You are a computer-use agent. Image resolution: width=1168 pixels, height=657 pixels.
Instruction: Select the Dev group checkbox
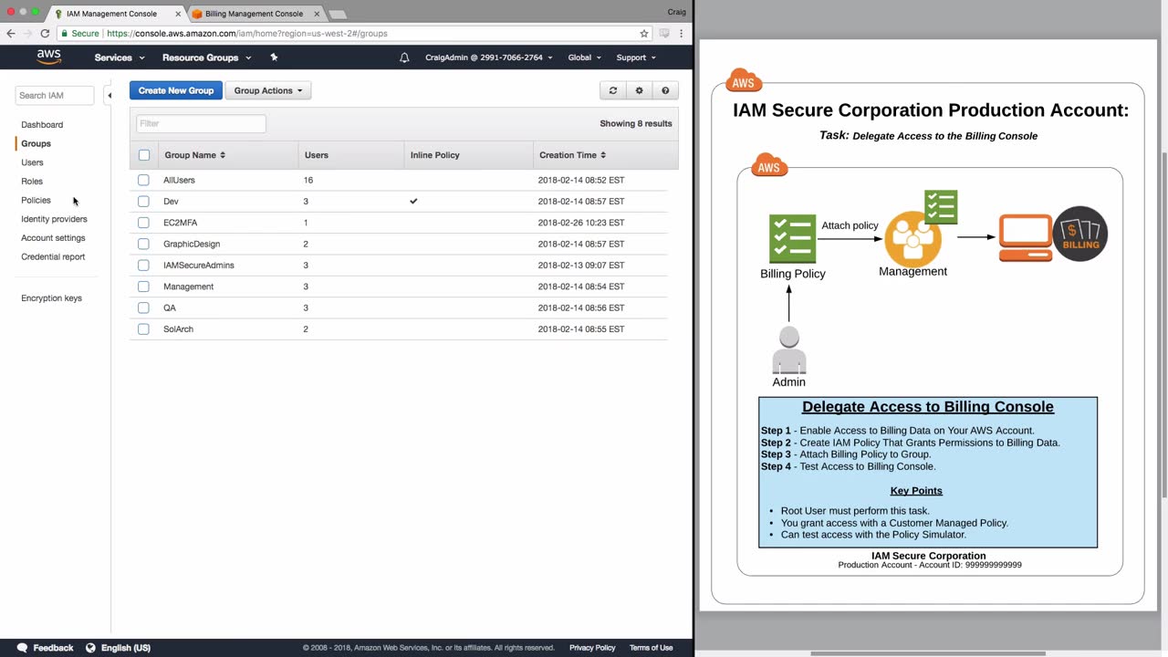pos(143,201)
